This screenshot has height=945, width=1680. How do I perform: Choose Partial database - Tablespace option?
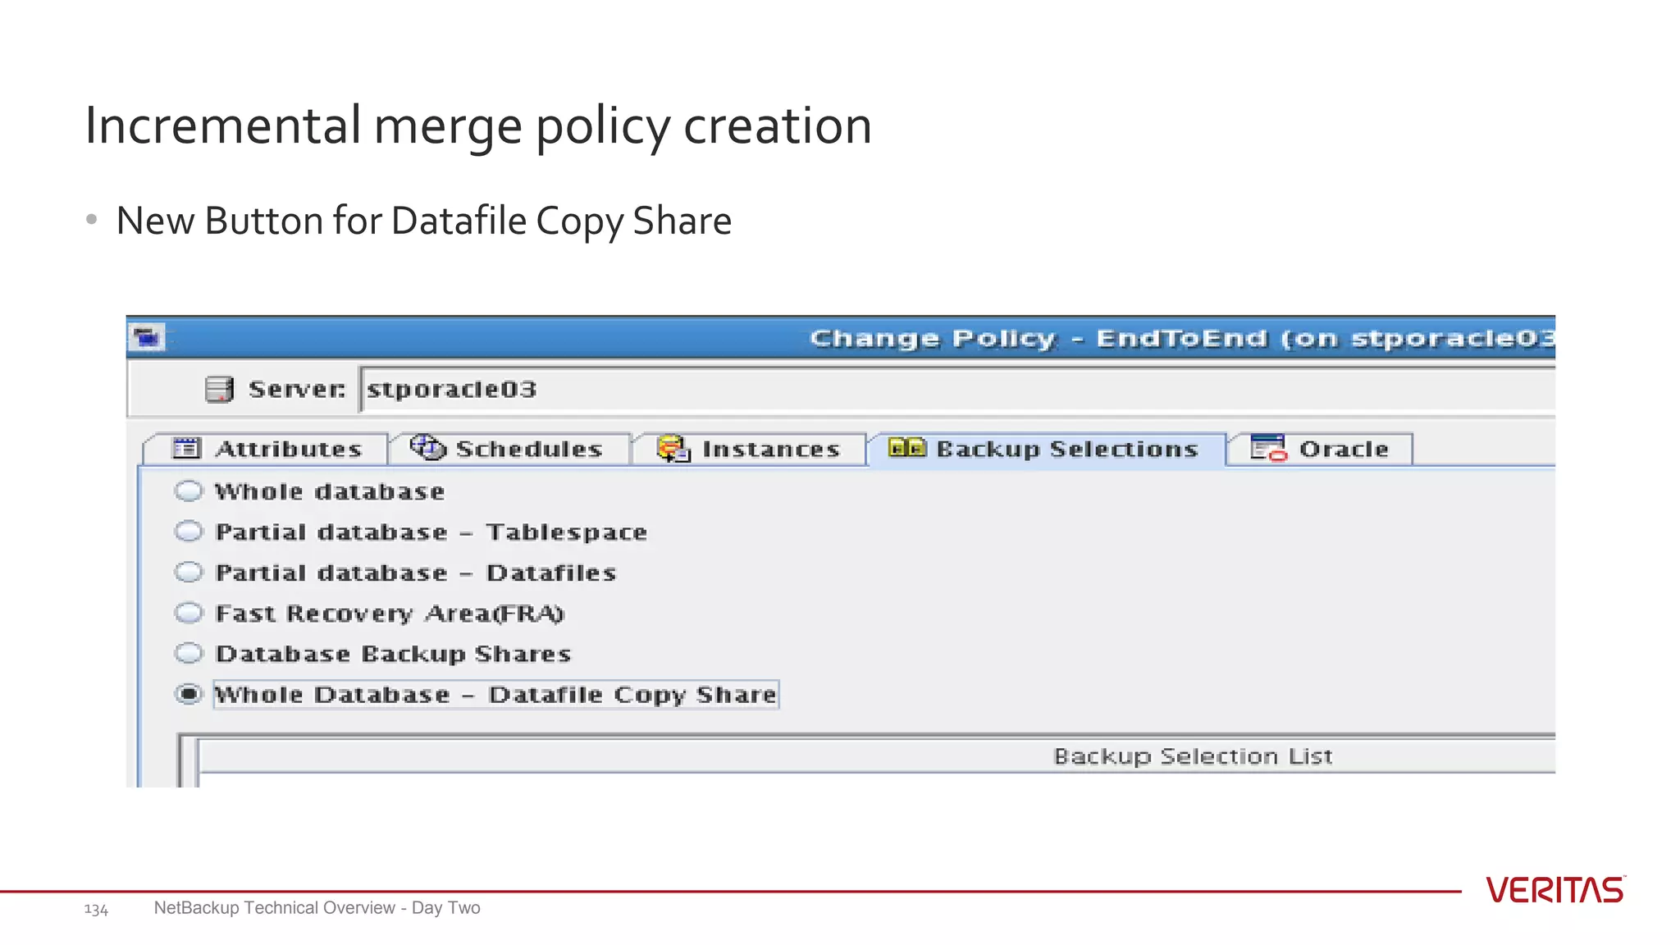pos(189,532)
